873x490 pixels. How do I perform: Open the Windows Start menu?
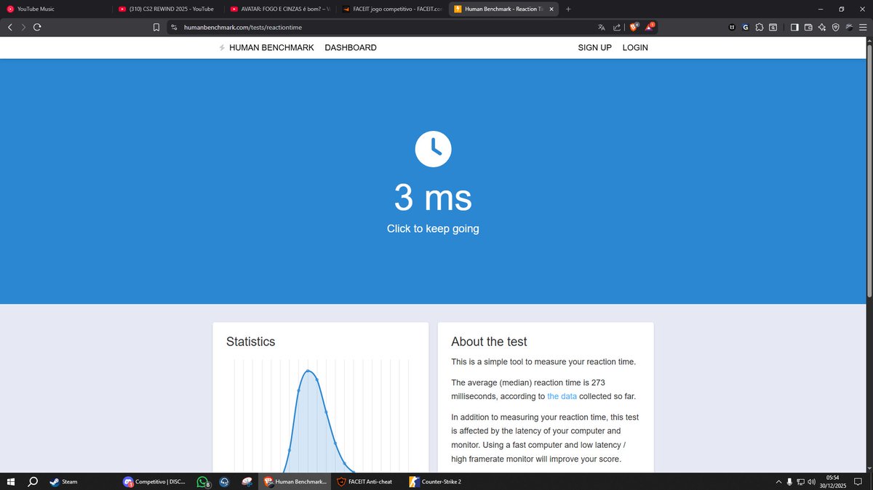pos(11,481)
